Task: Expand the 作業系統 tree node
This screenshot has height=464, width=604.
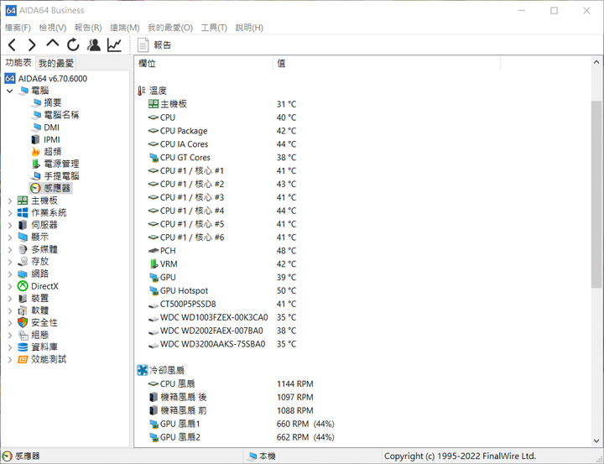Action: point(10,213)
